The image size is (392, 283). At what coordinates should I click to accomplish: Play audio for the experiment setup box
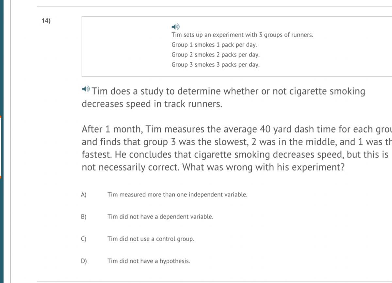pos(176,26)
